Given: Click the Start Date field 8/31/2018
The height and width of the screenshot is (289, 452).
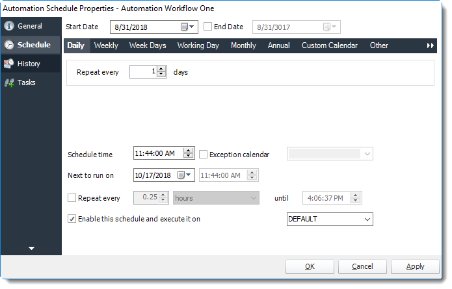Looking at the screenshot, I should click(x=154, y=27).
